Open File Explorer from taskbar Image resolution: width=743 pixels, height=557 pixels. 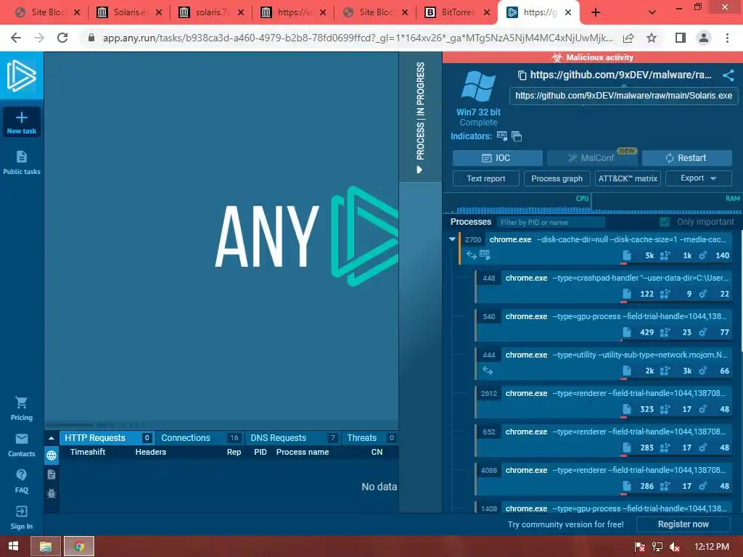[x=46, y=546]
